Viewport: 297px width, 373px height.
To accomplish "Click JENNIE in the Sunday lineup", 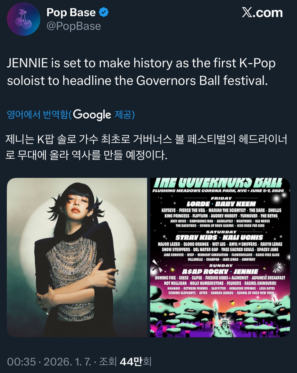I will [246, 272].
